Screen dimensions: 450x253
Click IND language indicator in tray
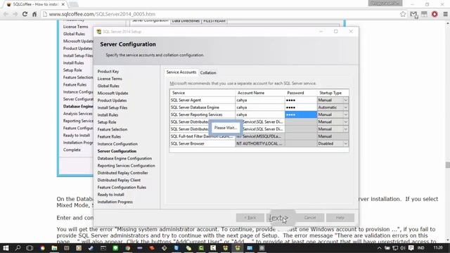click(420, 248)
